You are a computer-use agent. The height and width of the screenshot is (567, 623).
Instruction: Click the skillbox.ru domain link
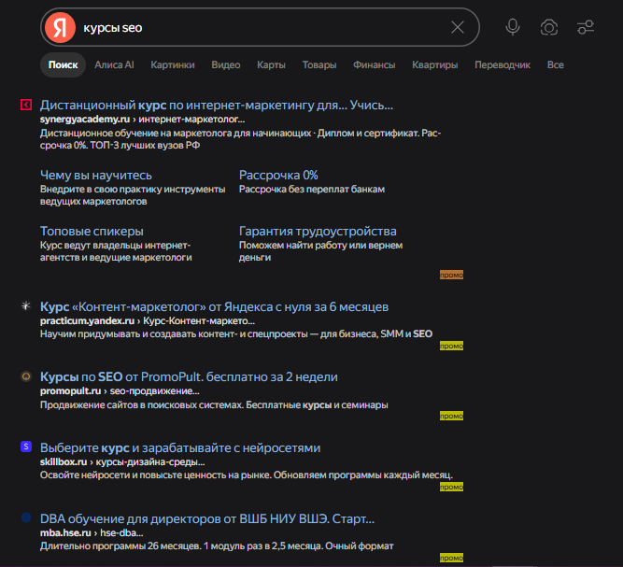[x=64, y=462]
